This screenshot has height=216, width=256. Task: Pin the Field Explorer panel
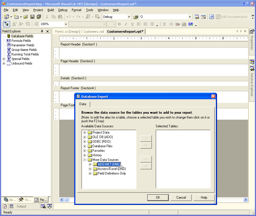(x=42, y=31)
